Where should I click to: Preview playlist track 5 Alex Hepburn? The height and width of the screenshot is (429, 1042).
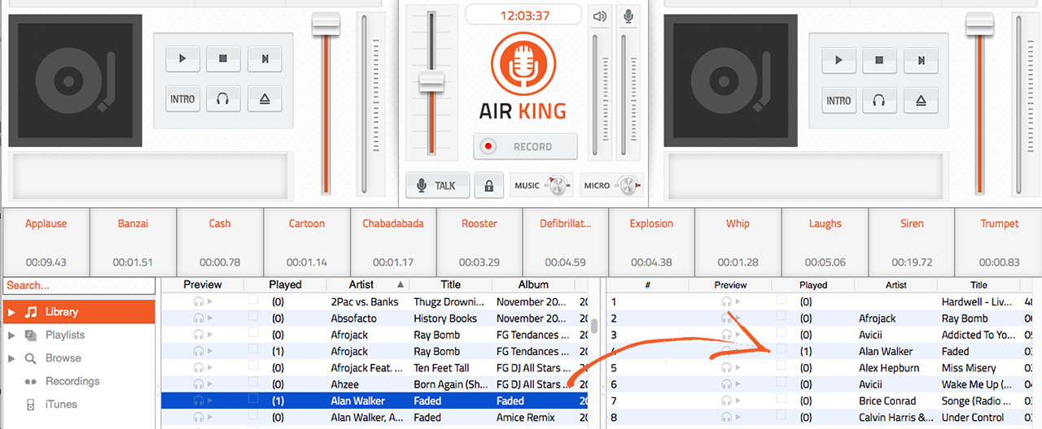point(726,367)
